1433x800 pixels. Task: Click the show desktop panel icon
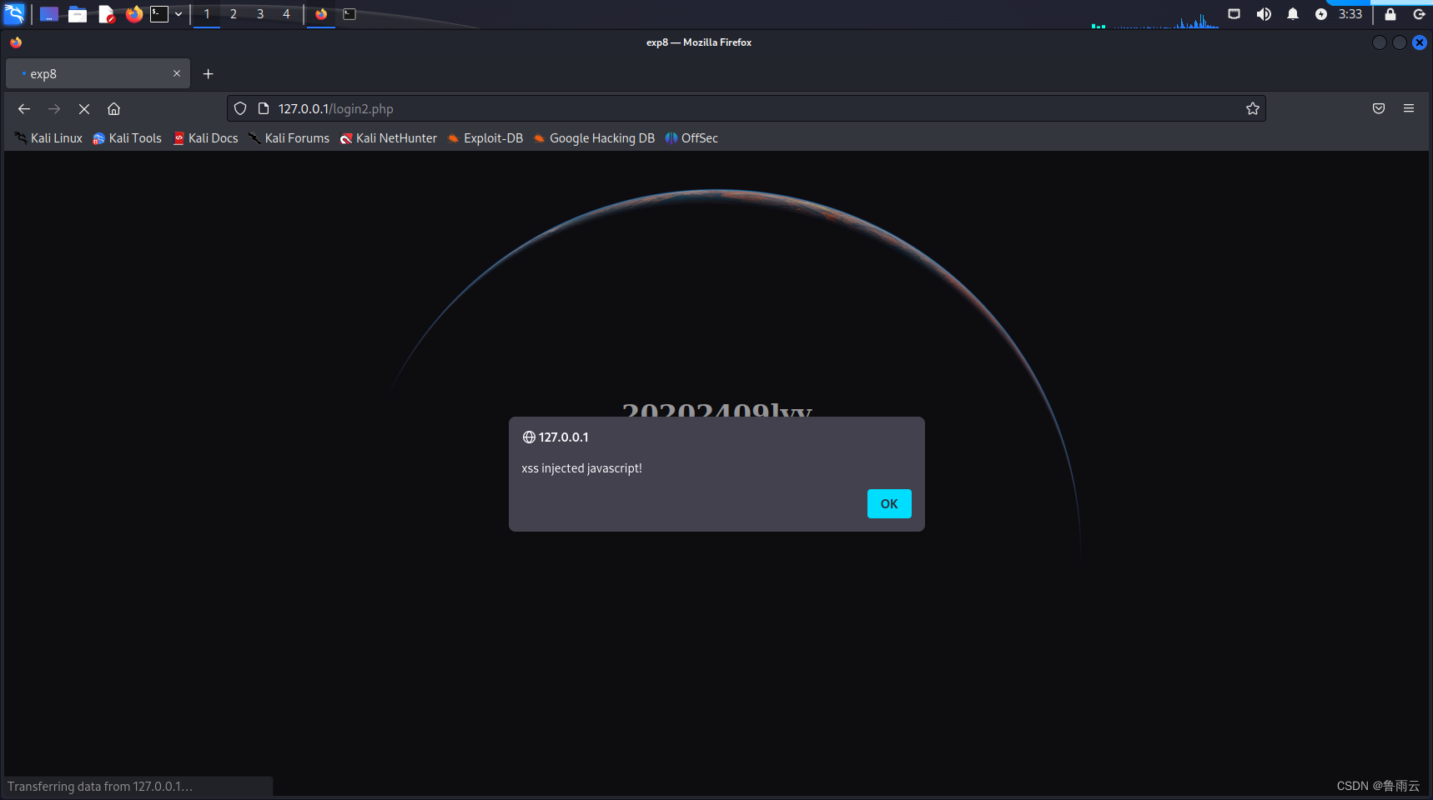(49, 14)
